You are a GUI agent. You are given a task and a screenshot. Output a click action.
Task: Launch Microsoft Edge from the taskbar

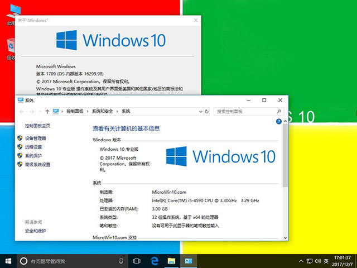[x=155, y=261]
